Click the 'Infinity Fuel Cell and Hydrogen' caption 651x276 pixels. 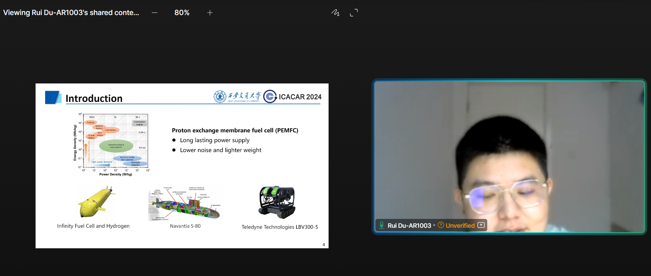point(93,226)
